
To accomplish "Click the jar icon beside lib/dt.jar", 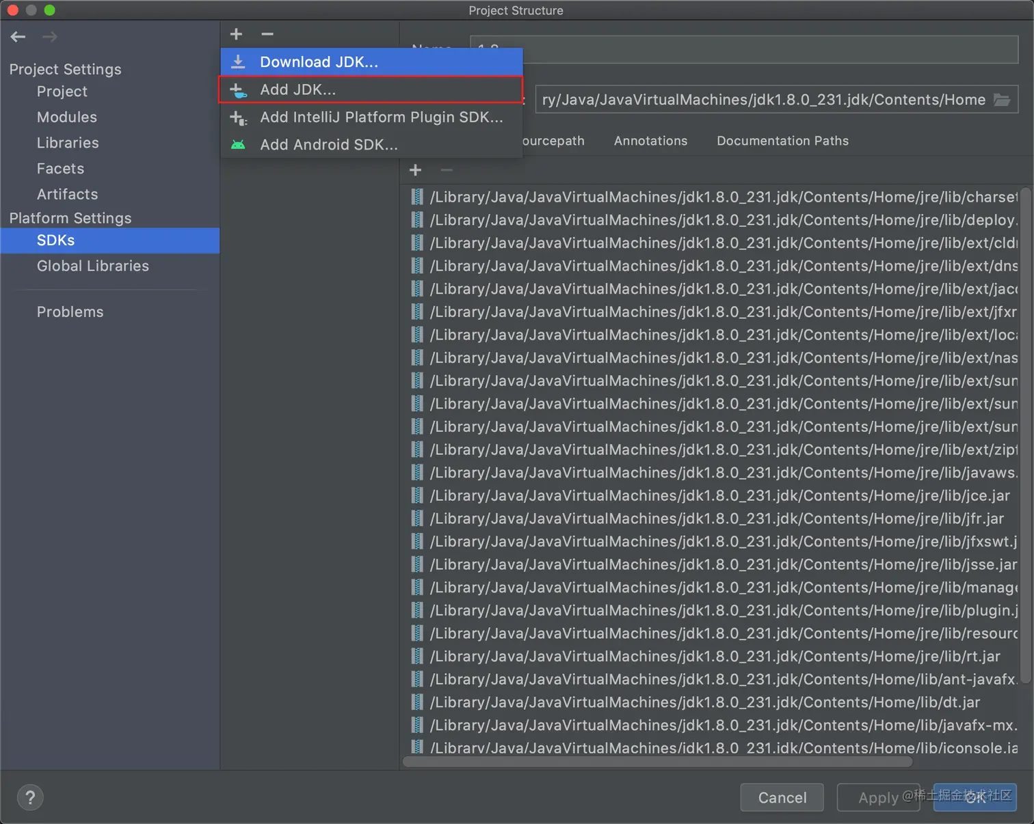I will tap(416, 702).
